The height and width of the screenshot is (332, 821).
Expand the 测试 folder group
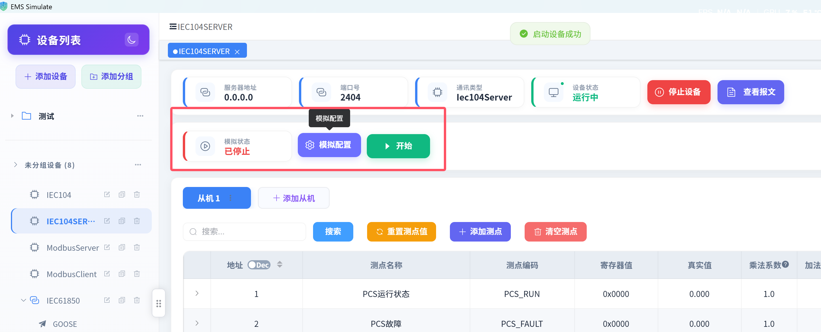[12, 116]
